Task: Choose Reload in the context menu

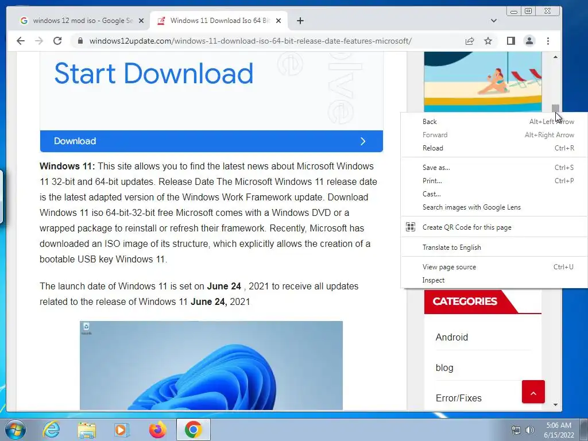Action: click(494, 148)
